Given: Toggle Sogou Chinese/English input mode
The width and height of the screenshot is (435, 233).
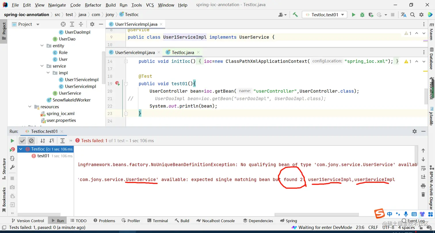Looking at the screenshot, I should 390,214.
